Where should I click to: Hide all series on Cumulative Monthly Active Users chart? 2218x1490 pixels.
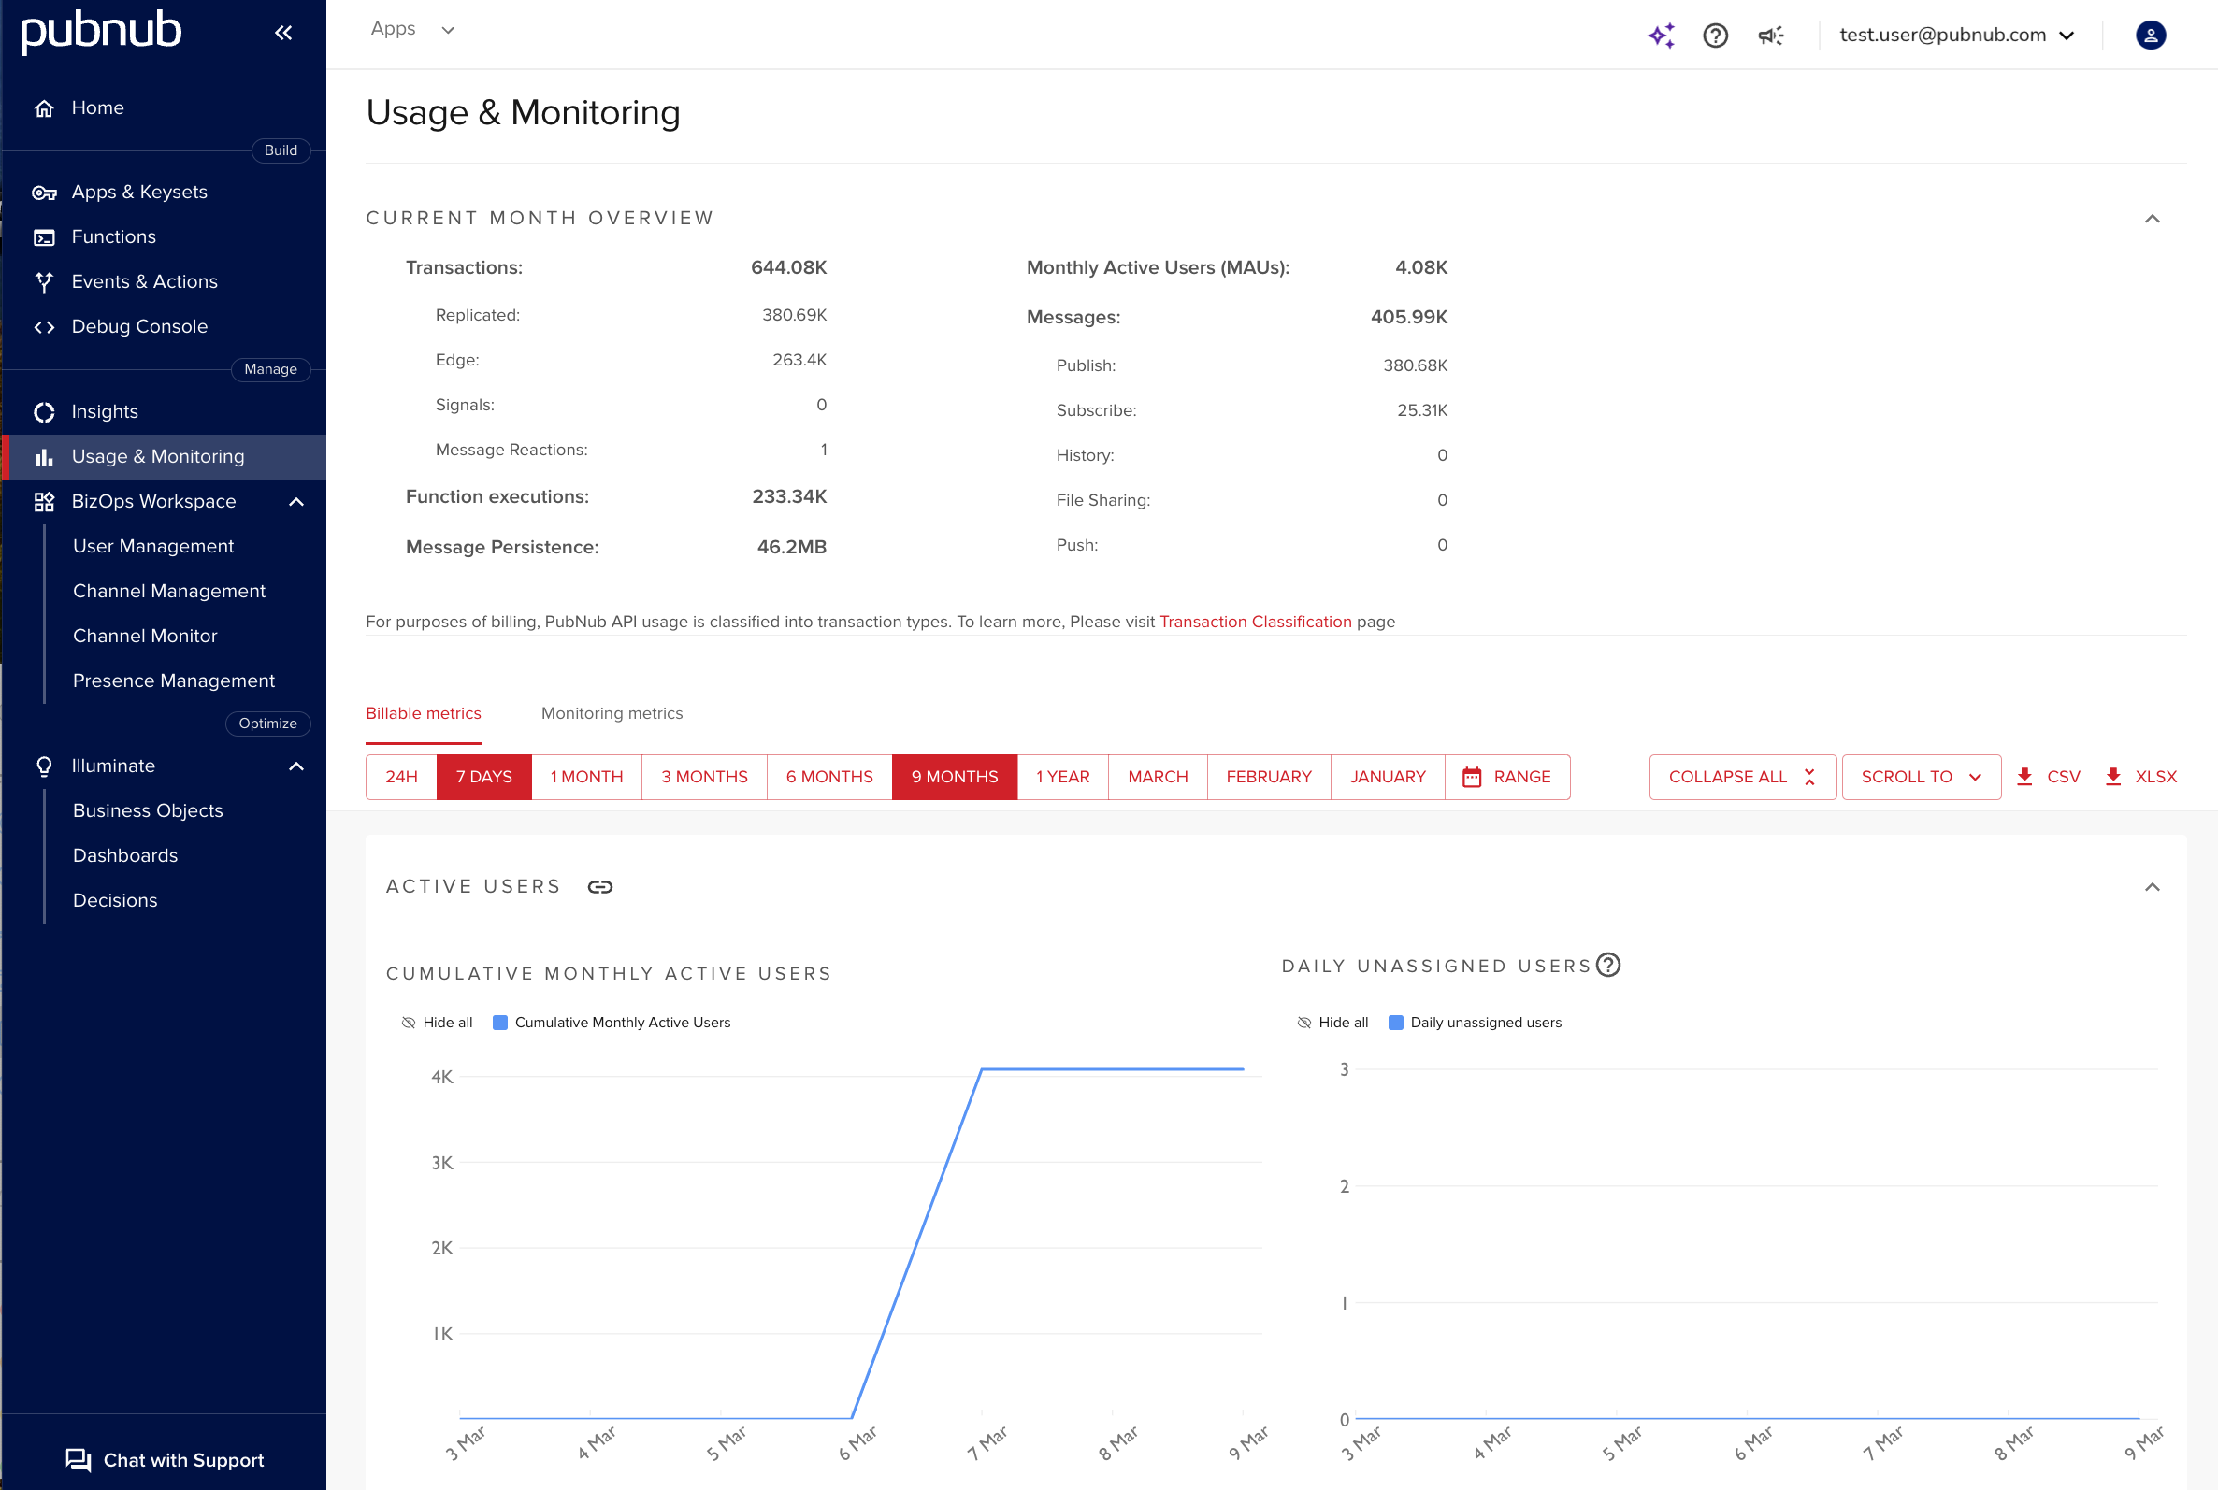[x=437, y=1022]
